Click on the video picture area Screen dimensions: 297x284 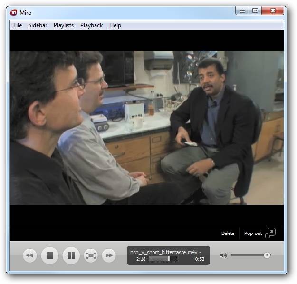pyautogui.click(x=147, y=128)
